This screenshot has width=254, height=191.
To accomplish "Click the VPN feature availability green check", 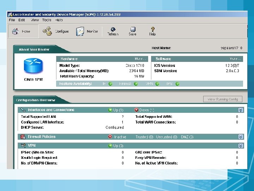I will (x=157, y=84).
